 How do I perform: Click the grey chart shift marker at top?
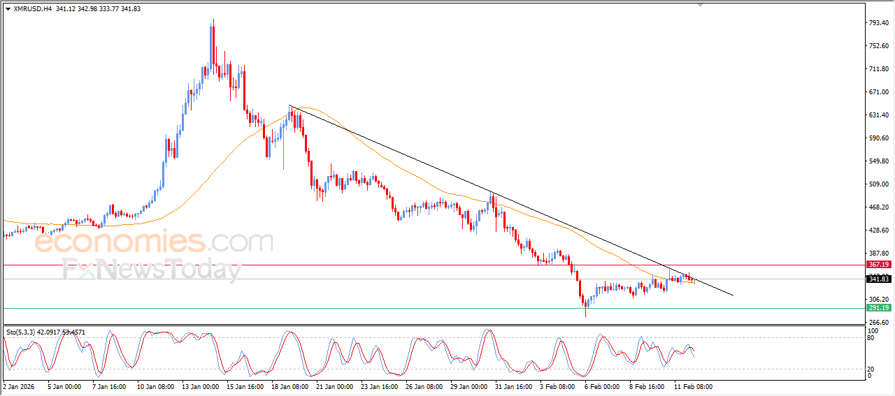coord(700,5)
